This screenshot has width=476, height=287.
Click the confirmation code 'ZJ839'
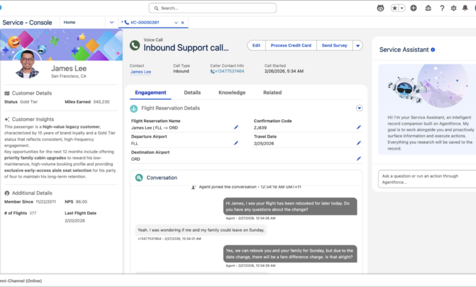[x=260, y=128]
